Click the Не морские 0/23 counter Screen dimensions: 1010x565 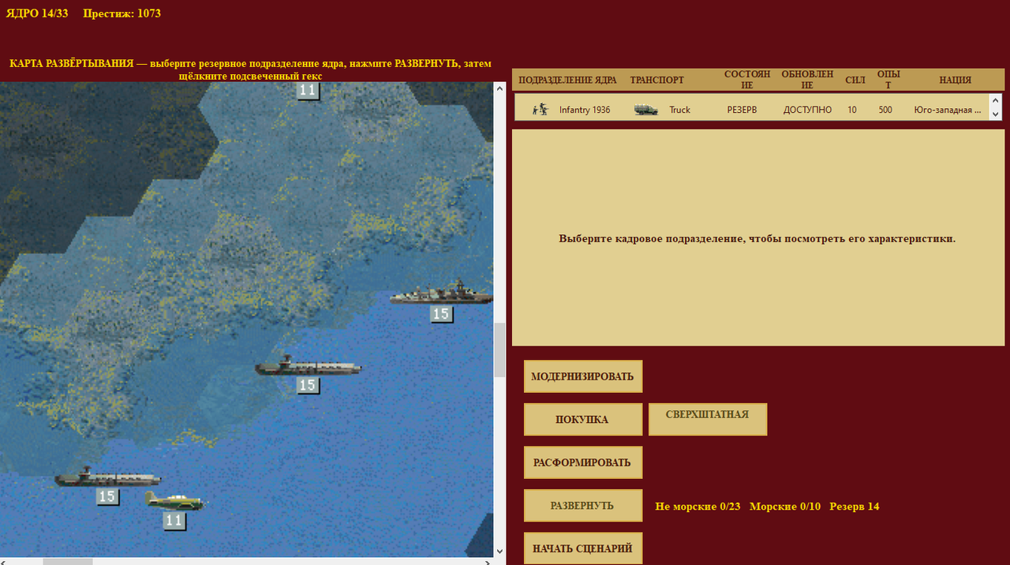point(698,506)
